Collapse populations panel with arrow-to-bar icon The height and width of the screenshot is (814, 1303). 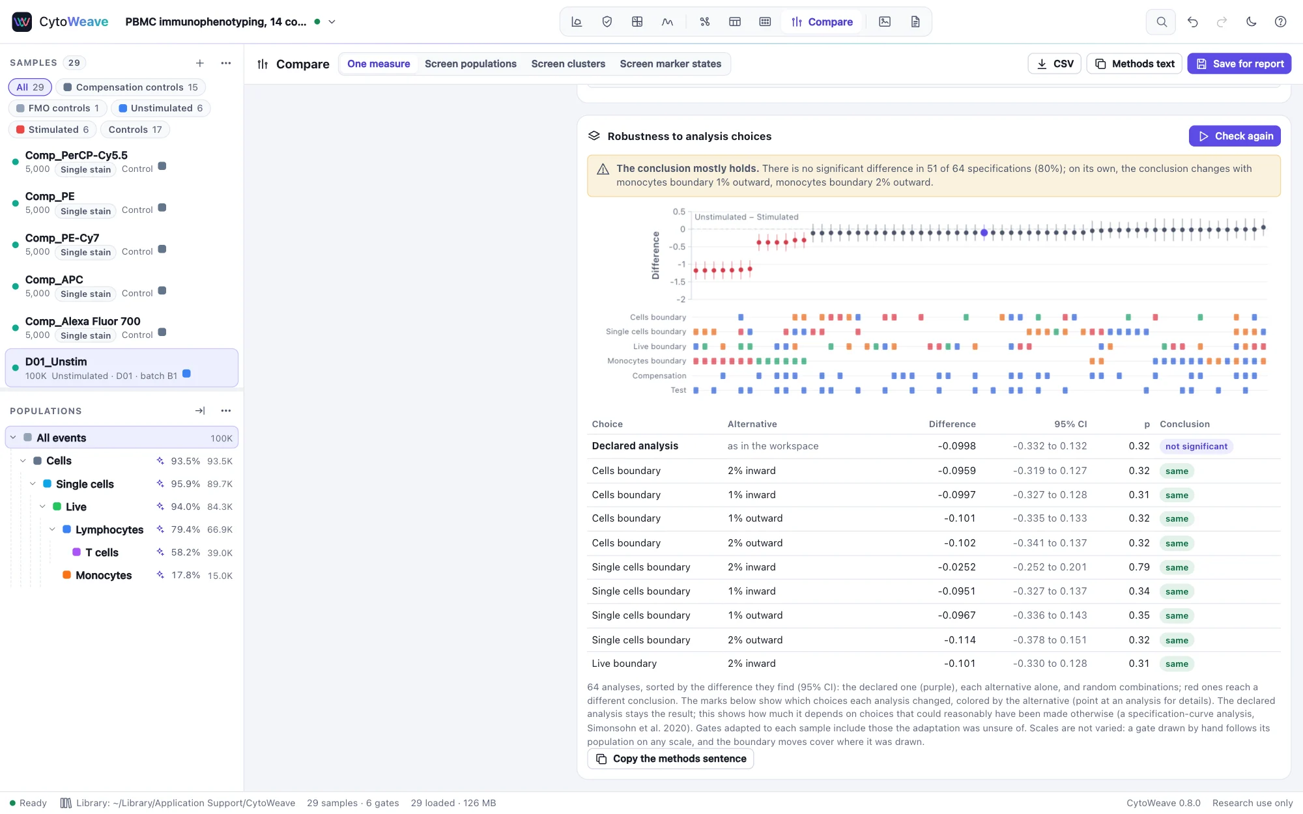coord(200,411)
